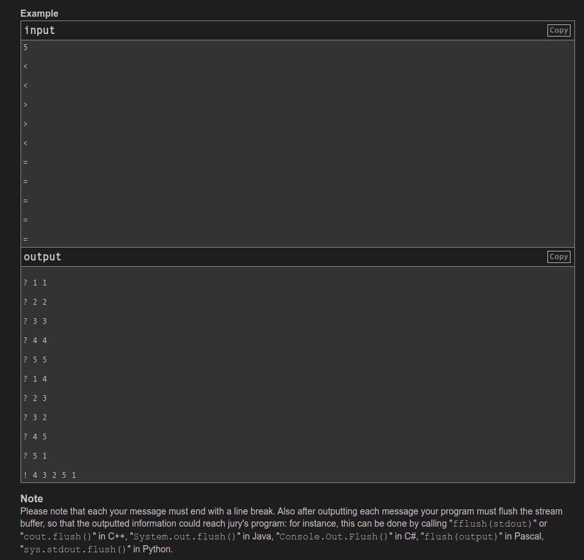Screen dimensions: 584x560
Task: Click 'flush(output)' code in the note
Action: pos(461,536)
